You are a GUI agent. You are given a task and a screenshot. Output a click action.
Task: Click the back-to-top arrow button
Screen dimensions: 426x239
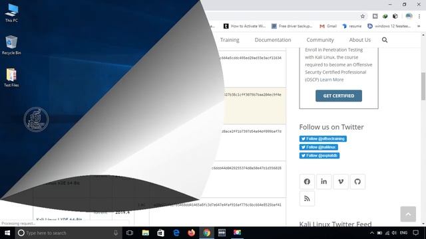click(408, 214)
